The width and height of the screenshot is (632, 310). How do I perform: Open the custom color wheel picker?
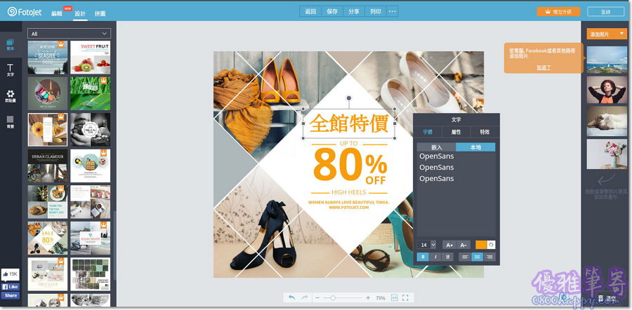coord(491,245)
